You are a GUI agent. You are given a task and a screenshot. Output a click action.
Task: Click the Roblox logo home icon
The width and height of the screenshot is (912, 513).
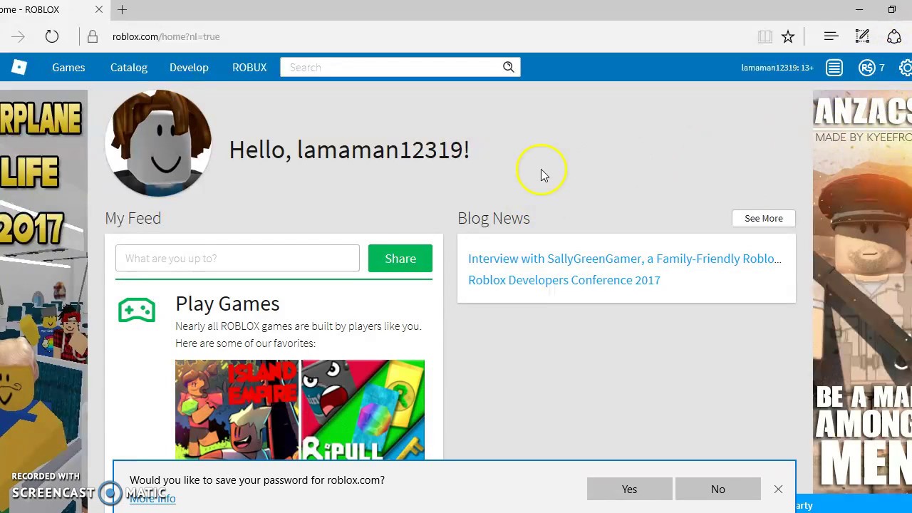[19, 67]
